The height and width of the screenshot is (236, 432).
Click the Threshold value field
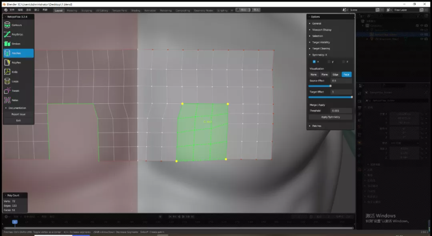(342, 111)
